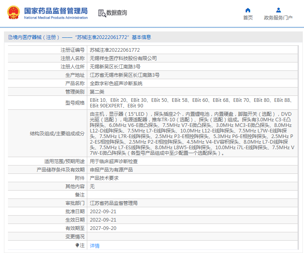
Task: Click the 其他内容 label
Action: (75, 187)
